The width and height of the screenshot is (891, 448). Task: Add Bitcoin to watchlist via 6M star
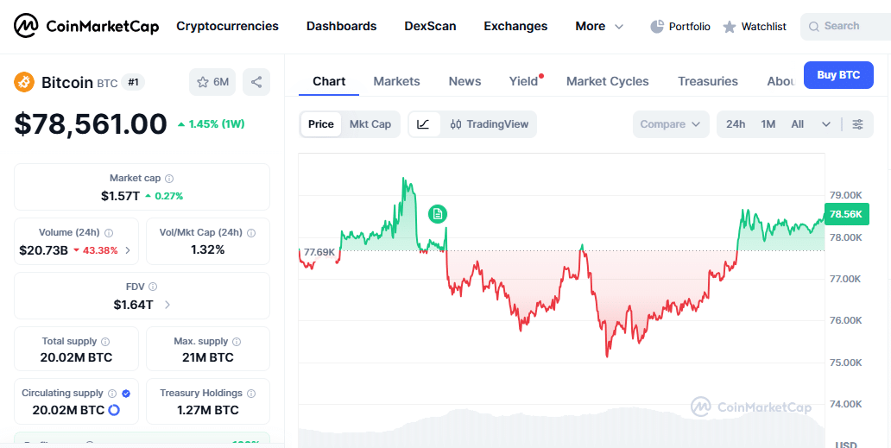[212, 82]
